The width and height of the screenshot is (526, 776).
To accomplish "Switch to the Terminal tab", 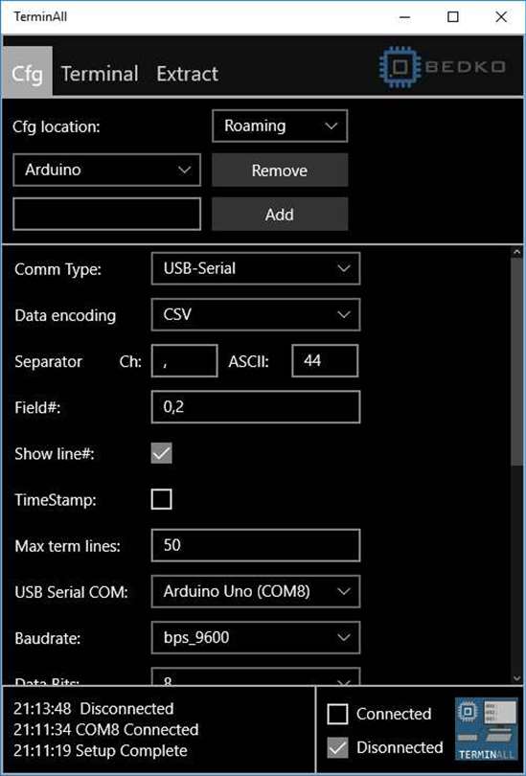I will click(x=100, y=74).
